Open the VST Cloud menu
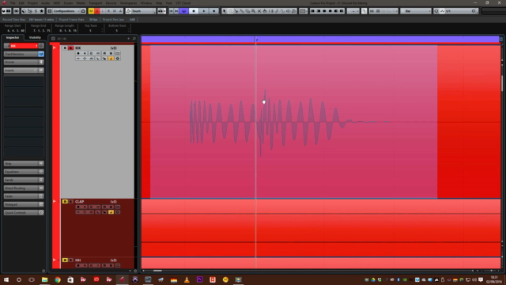This screenshot has height=285, width=506. coord(183,3)
